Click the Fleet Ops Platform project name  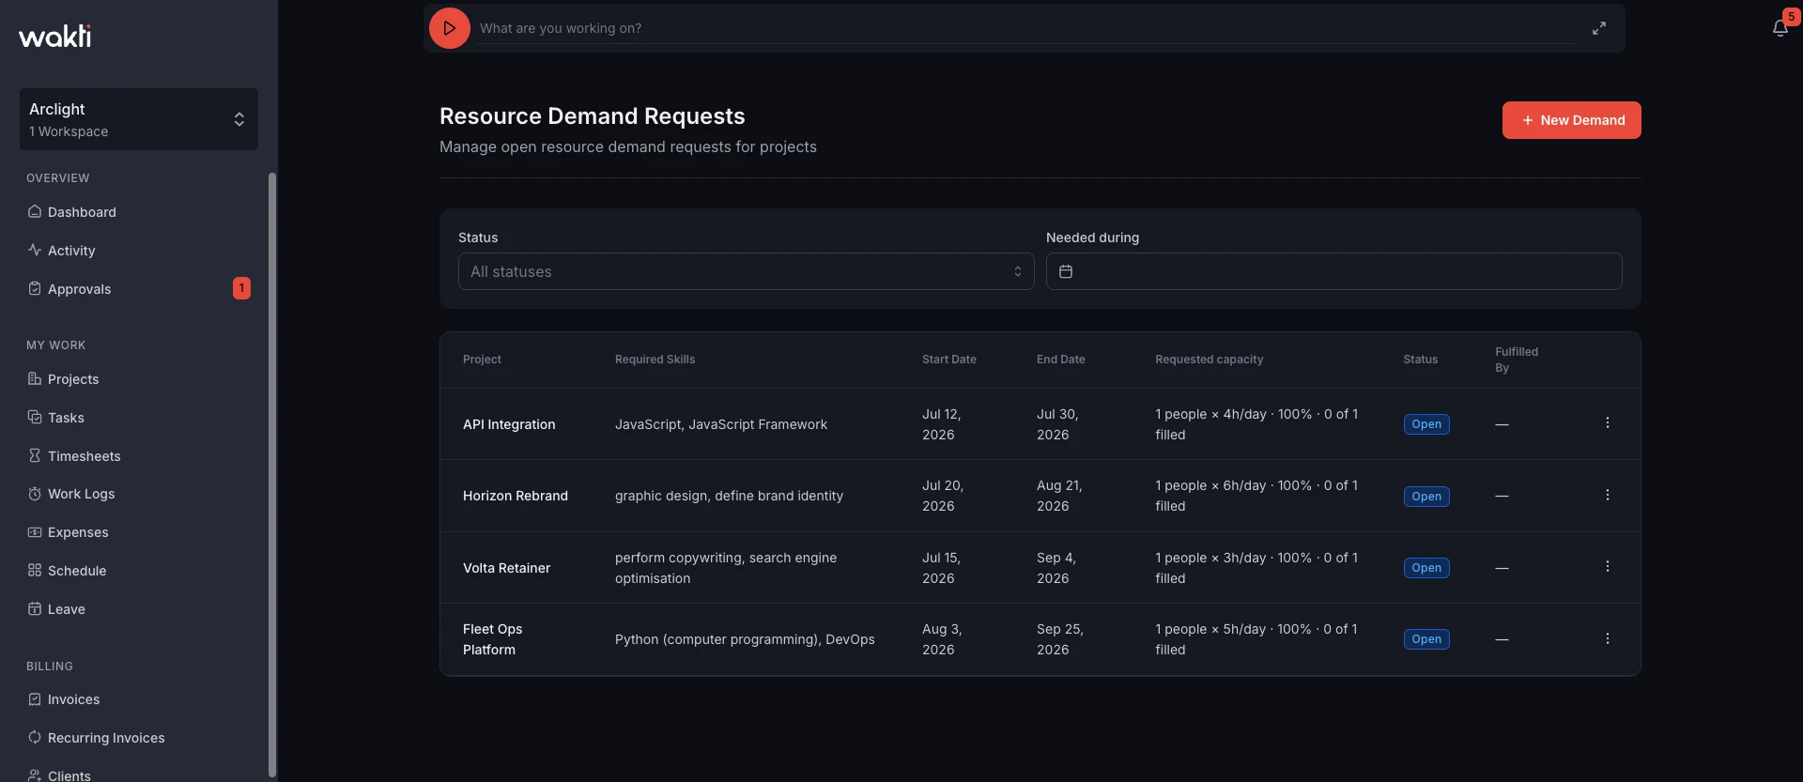(x=493, y=639)
